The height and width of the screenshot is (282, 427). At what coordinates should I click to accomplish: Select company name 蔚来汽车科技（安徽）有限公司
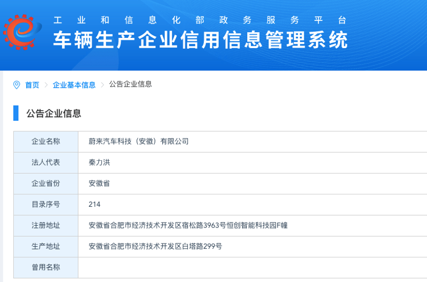point(139,142)
